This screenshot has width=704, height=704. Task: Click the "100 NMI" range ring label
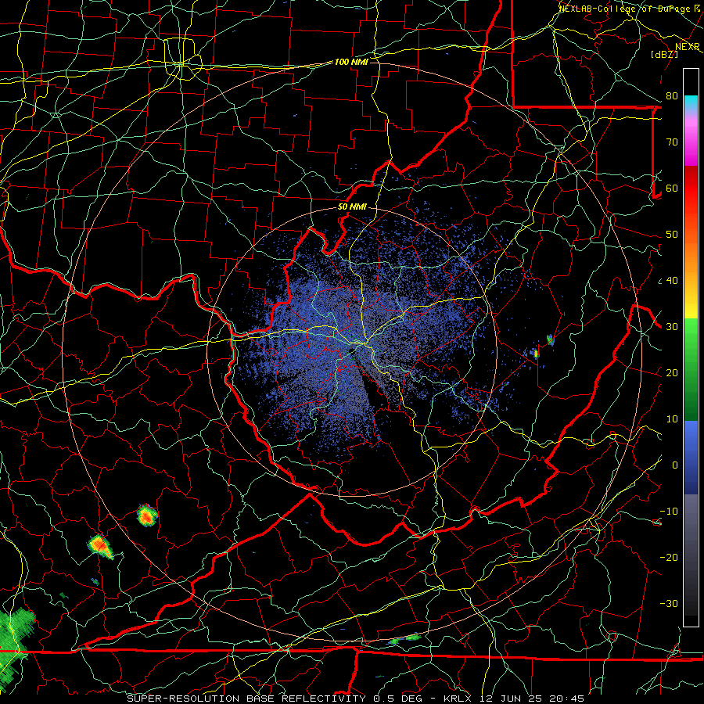(351, 62)
